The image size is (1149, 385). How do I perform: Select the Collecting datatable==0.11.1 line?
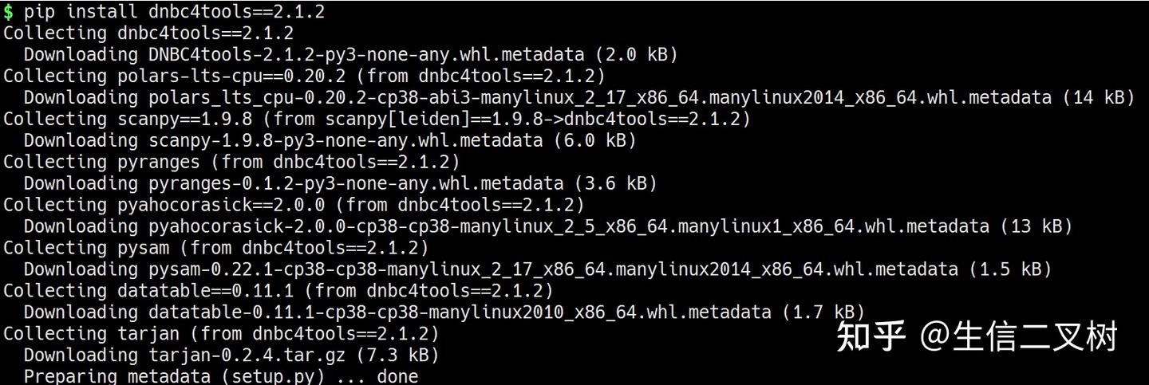pos(278,291)
